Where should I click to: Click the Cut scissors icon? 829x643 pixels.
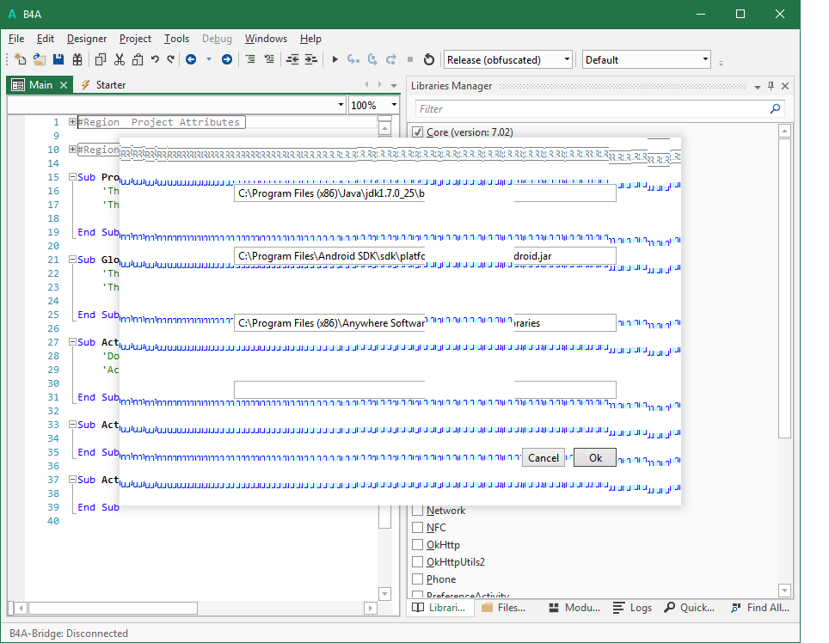120,59
